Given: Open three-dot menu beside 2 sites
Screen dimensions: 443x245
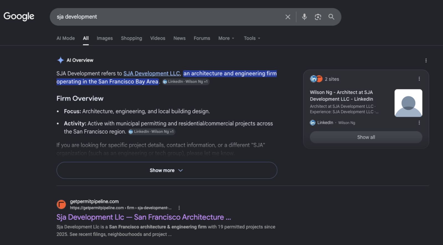Looking at the screenshot, I should 419,79.
